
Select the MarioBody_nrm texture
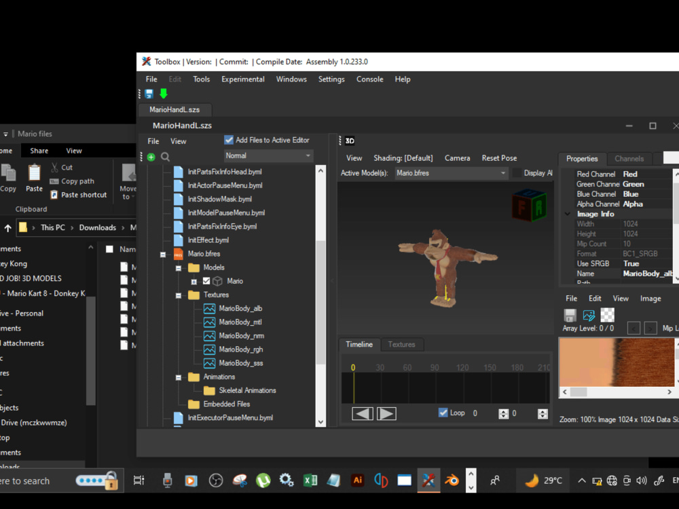point(242,336)
